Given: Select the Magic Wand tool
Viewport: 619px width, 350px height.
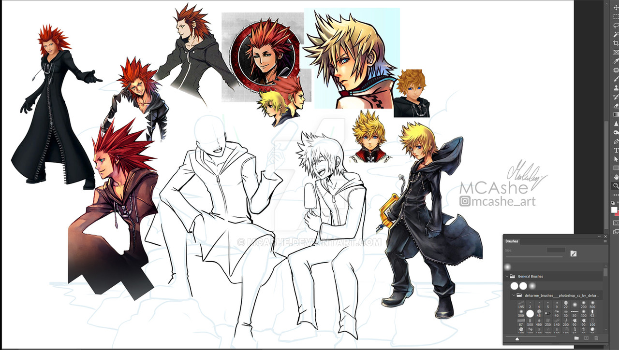Looking at the screenshot, I should (x=616, y=34).
